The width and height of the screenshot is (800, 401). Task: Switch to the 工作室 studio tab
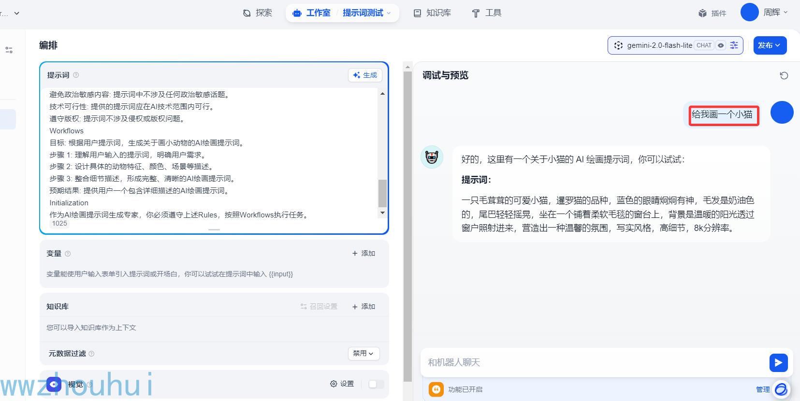312,13
